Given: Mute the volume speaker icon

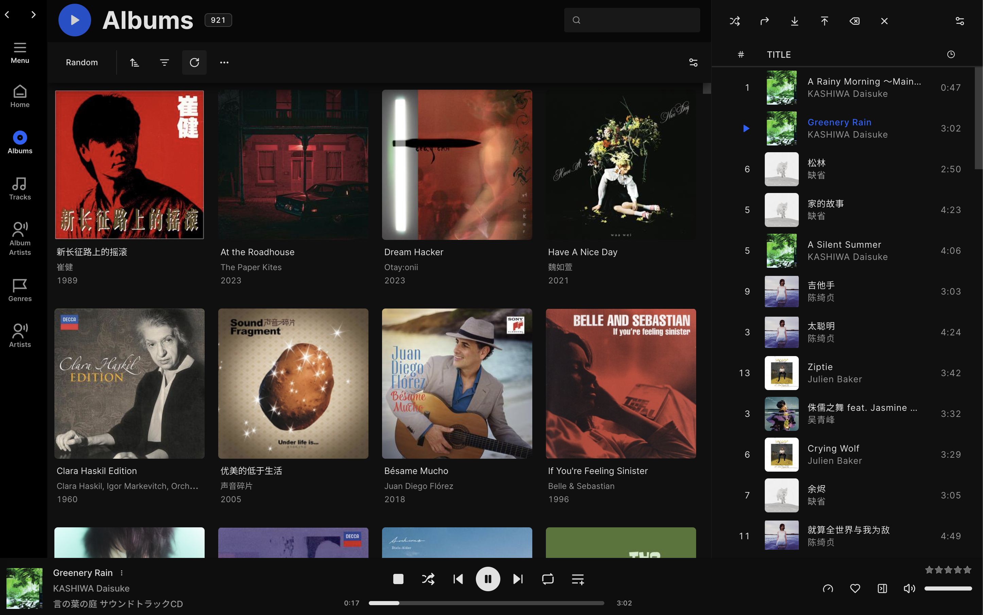Looking at the screenshot, I should click(x=909, y=588).
